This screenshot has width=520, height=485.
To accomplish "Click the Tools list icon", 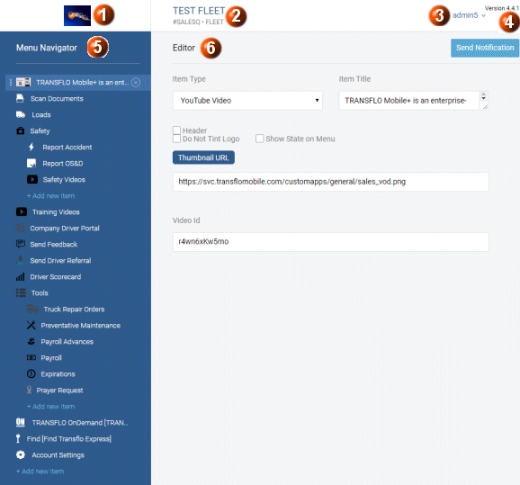I will [x=21, y=292].
